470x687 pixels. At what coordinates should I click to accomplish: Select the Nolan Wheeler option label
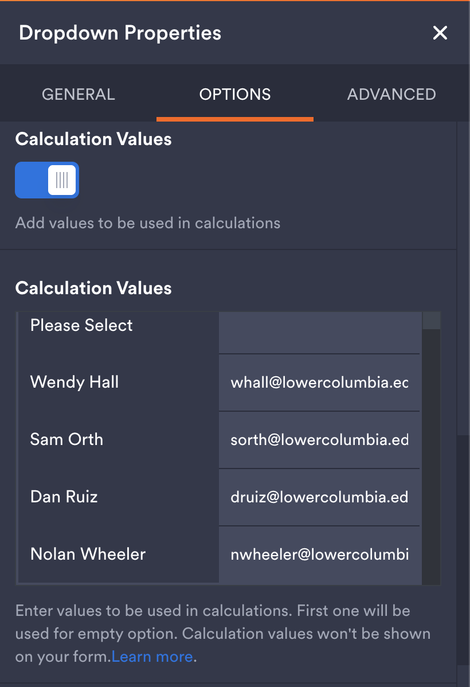[88, 554]
